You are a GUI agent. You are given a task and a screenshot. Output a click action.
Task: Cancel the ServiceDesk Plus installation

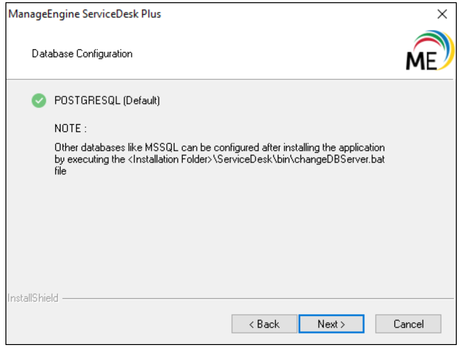click(409, 324)
